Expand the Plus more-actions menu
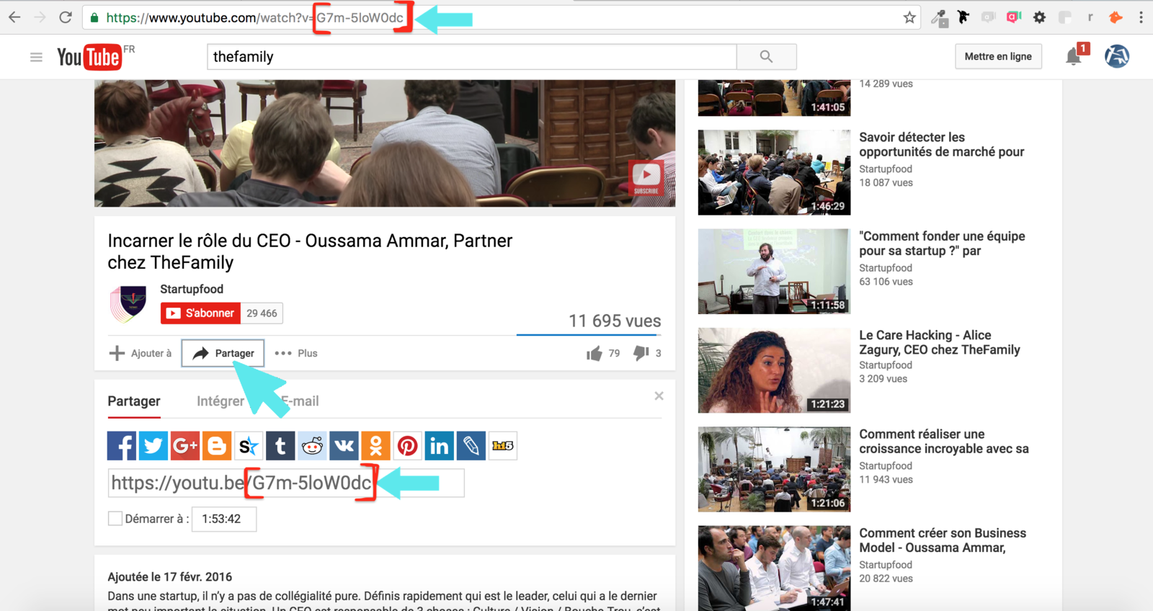Viewport: 1153px width, 611px height. (x=296, y=353)
